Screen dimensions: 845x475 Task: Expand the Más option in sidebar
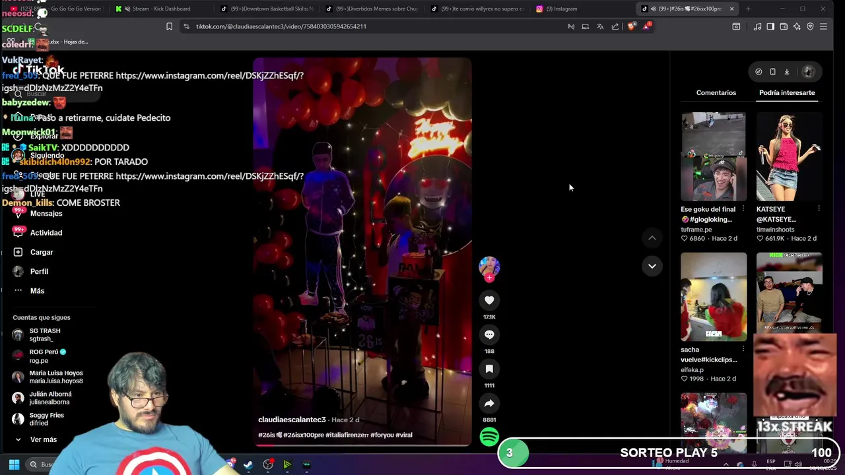pos(38,291)
